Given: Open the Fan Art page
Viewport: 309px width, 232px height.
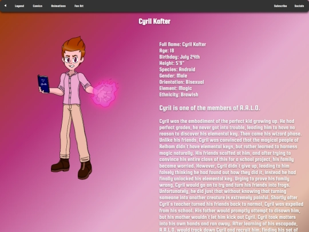Looking at the screenshot, I should click(79, 6).
